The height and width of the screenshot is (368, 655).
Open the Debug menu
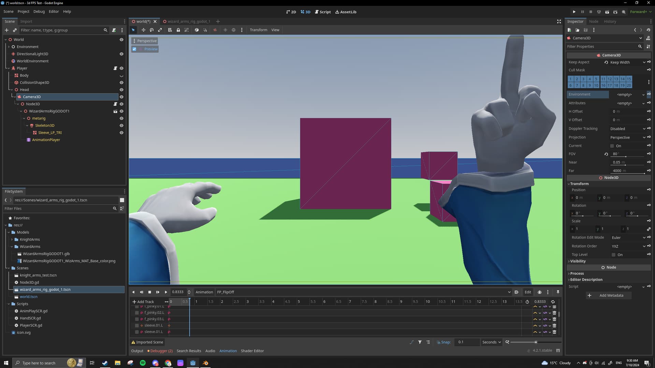tap(39, 12)
